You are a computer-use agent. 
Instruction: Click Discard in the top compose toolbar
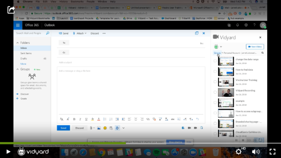pyautogui.click(x=95, y=33)
